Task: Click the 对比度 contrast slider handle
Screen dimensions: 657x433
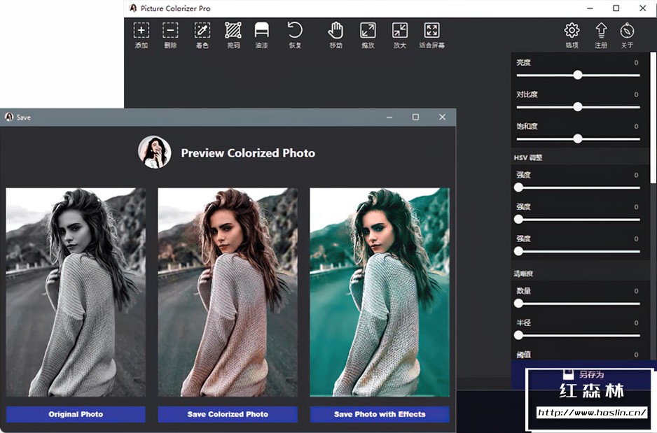Action: [578, 107]
